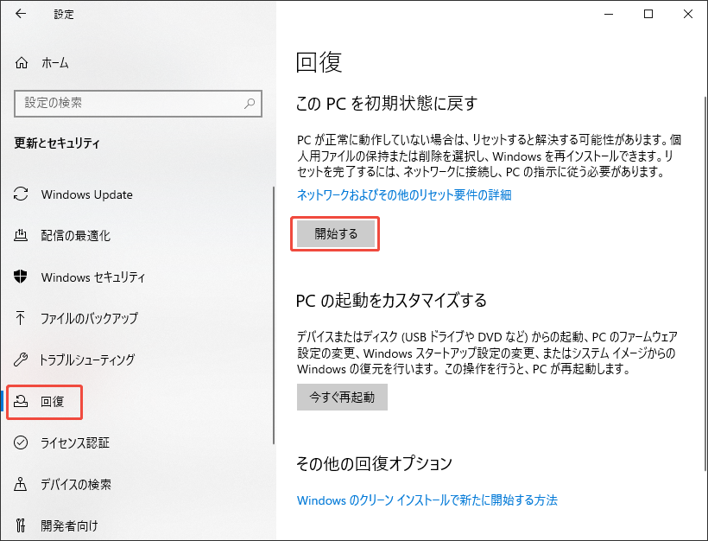Click the 回復 recovery icon

pos(21,401)
